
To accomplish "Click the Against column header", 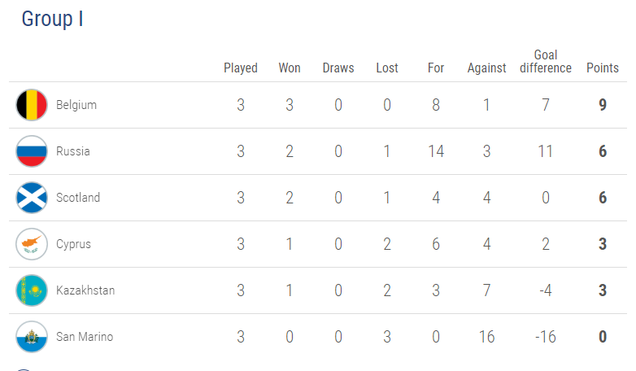I will [x=486, y=68].
